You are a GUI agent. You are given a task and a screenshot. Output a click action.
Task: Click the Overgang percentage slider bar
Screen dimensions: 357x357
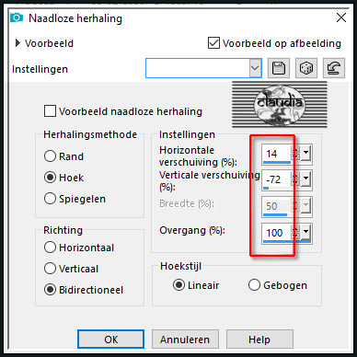287,242
